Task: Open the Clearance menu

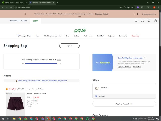Action: coord(135,36)
